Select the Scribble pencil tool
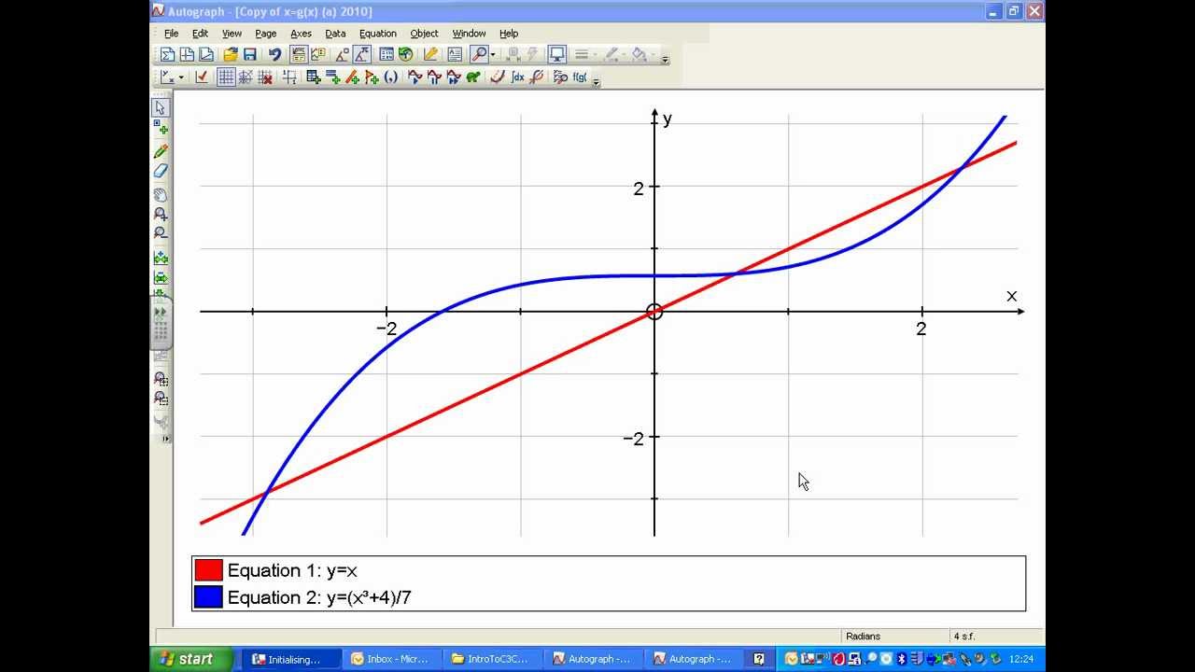 [160, 150]
